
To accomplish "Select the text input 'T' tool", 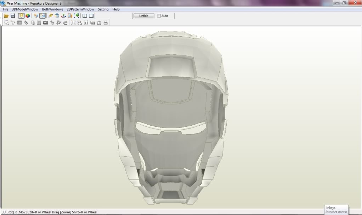I will click(39, 23).
